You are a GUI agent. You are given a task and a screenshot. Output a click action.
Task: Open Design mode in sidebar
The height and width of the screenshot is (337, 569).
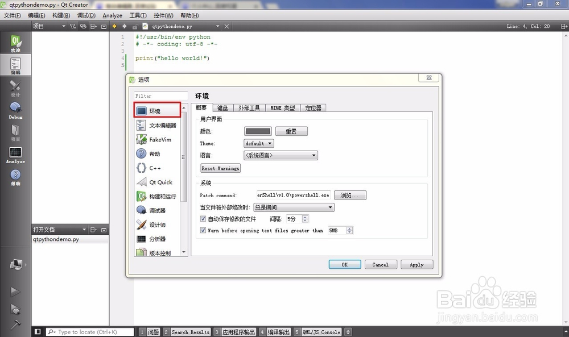pyautogui.click(x=15, y=88)
